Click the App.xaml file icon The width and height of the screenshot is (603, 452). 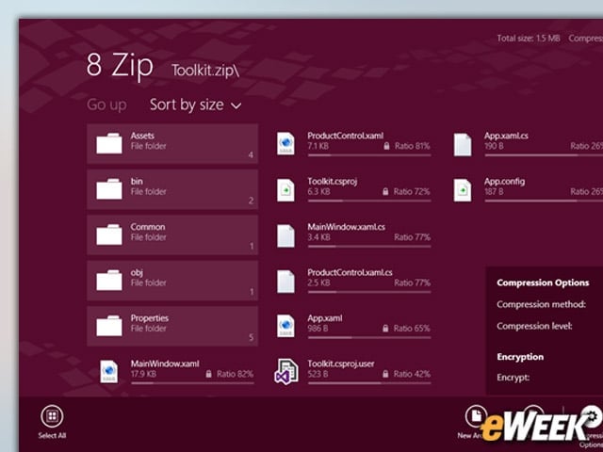click(x=285, y=327)
